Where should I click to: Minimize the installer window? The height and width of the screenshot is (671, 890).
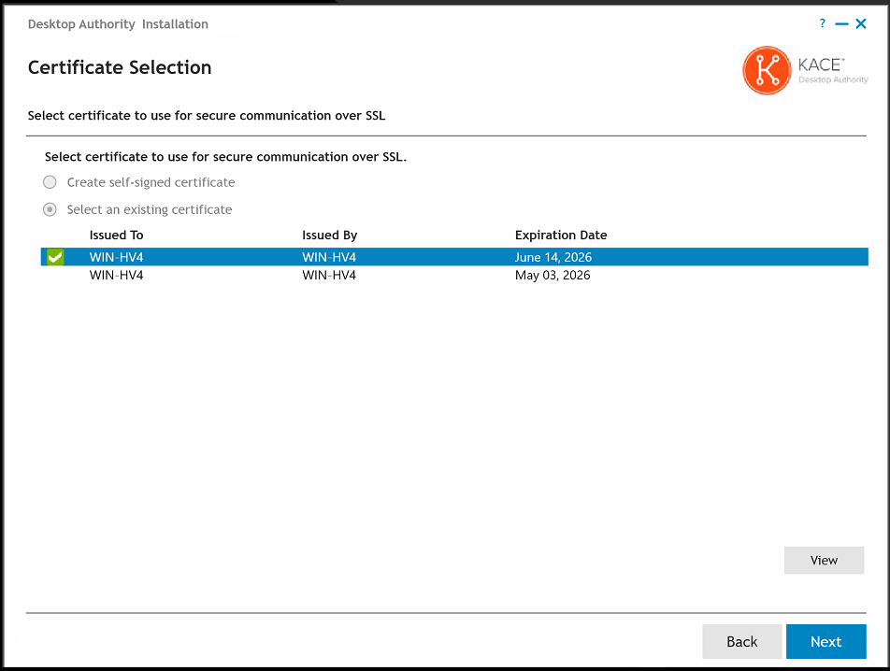[x=842, y=24]
